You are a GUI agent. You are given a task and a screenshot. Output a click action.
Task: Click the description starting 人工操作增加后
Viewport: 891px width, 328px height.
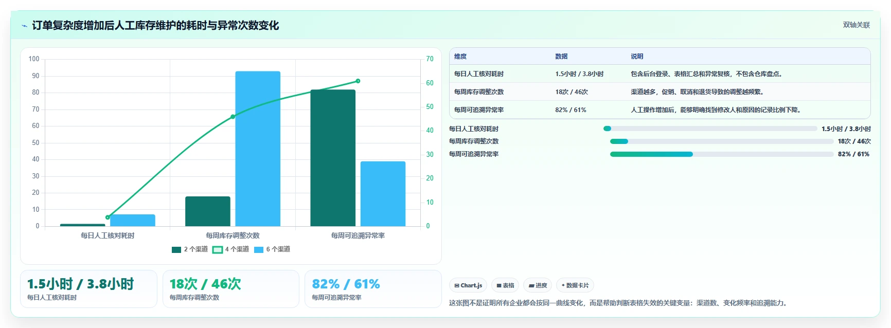(717, 110)
